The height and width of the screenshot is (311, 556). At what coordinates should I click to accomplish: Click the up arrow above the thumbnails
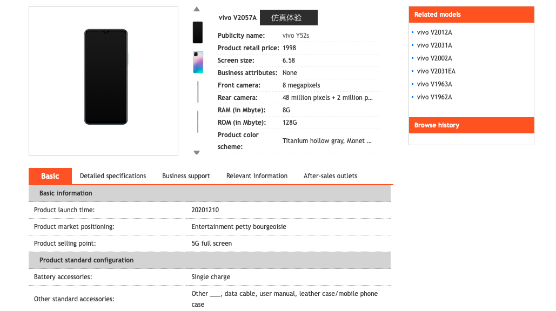[197, 9]
